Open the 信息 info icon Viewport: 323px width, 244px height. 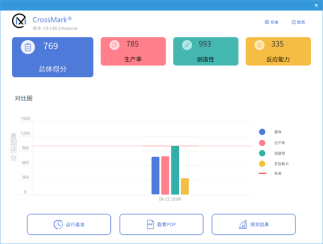[x=293, y=22]
